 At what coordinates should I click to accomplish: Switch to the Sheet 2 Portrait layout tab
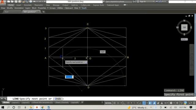(62, 102)
